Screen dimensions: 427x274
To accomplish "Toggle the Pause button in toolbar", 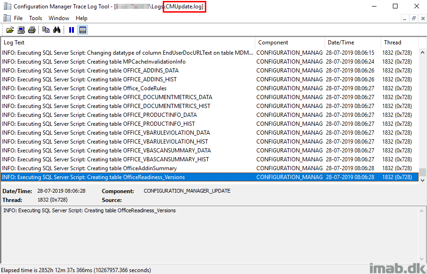I will tap(72, 30).
